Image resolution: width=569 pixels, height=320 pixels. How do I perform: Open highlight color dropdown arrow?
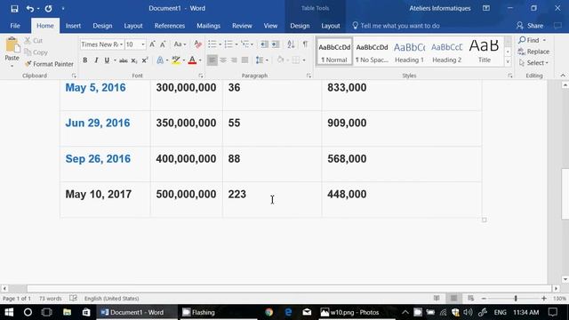(x=184, y=60)
